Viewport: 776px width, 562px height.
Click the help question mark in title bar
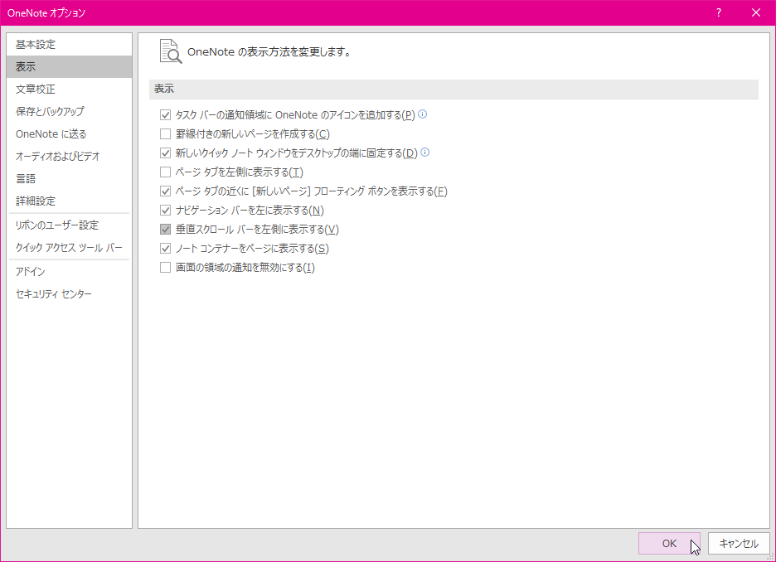[x=719, y=13]
